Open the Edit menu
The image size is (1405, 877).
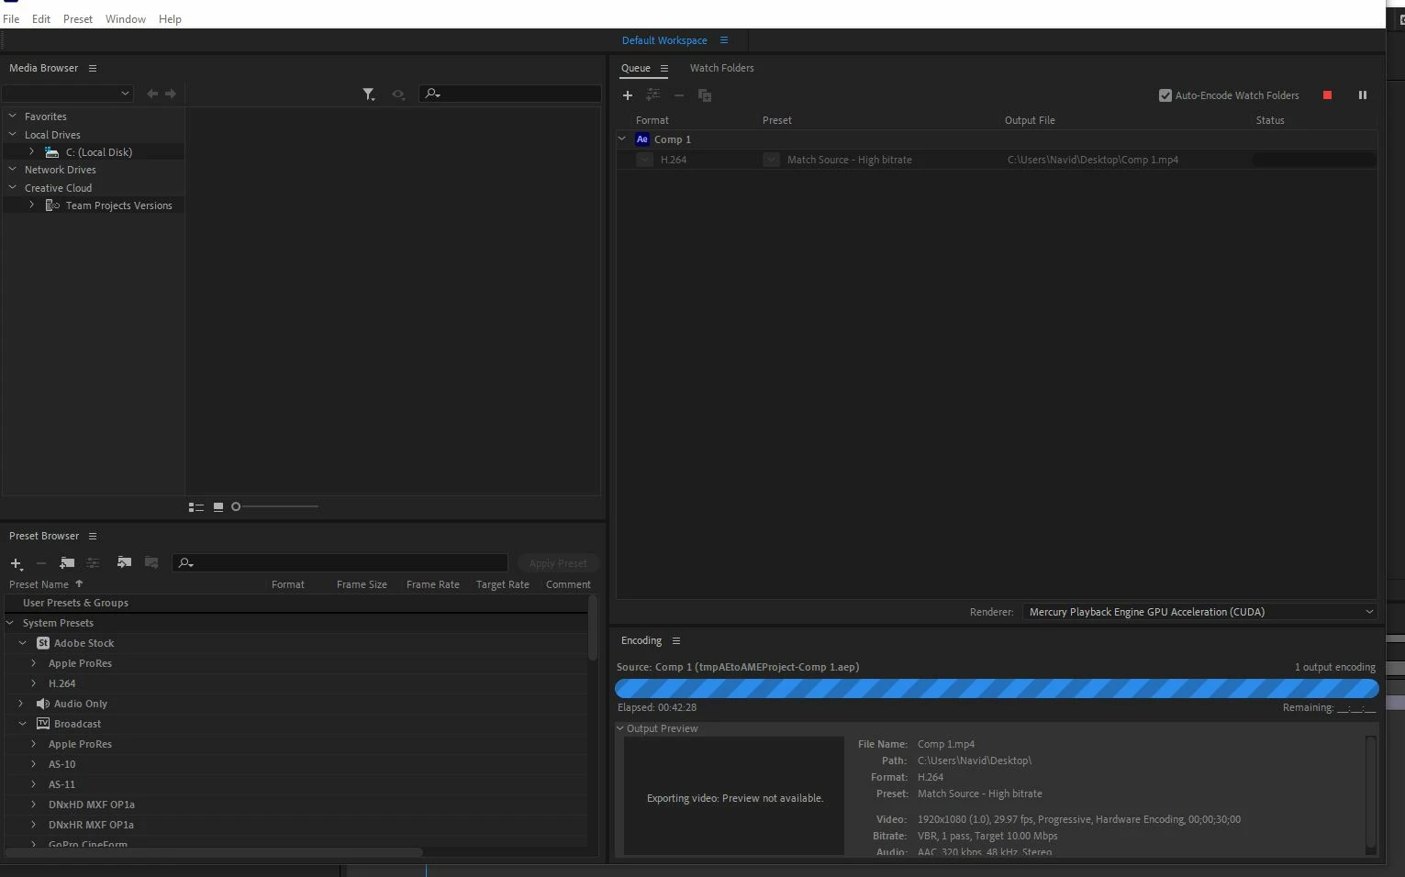[x=41, y=19]
